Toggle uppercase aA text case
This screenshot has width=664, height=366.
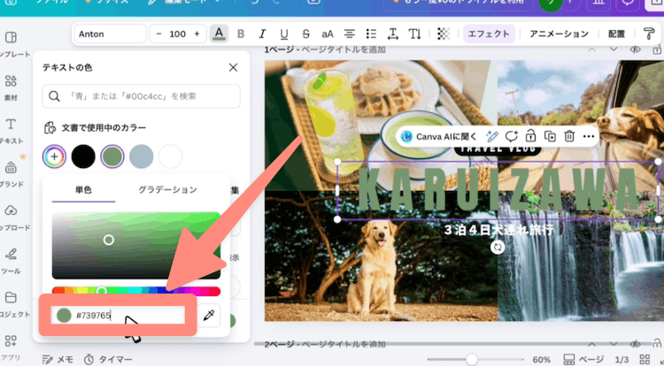328,34
